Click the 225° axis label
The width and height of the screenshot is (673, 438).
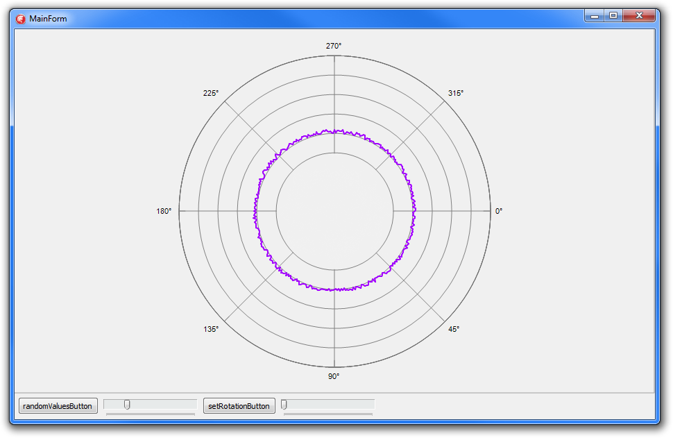pos(211,93)
